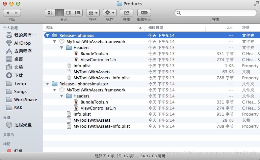Select MyToolsWithAssets-Info.plist modified at 5:13
Viewport: 260px width, 160px height.
[102, 78]
